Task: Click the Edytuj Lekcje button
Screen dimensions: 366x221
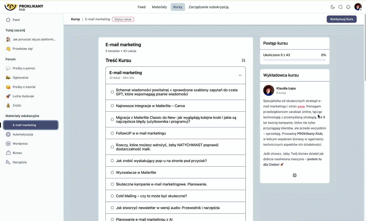Action: 123,19
